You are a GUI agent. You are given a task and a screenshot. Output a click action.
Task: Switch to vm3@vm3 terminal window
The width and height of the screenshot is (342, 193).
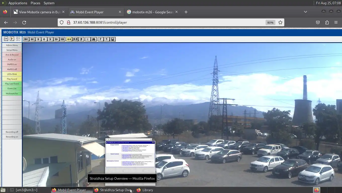(27, 190)
